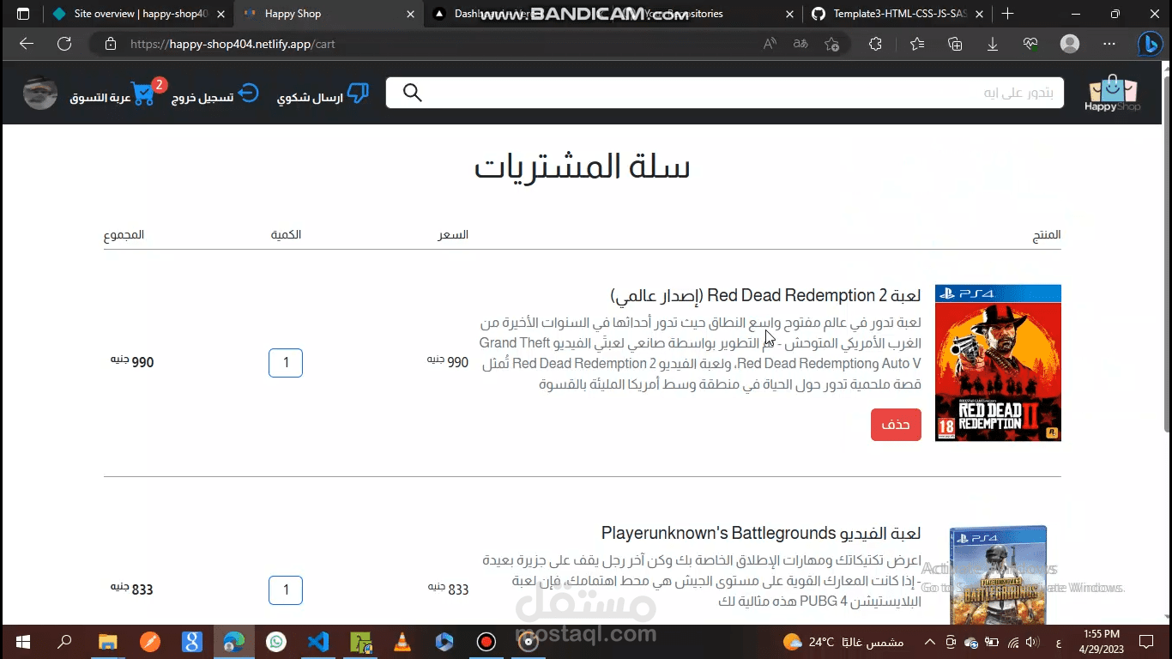The height and width of the screenshot is (659, 1172).
Task: Open browser Extensions puzzle icon
Action: 875,44
